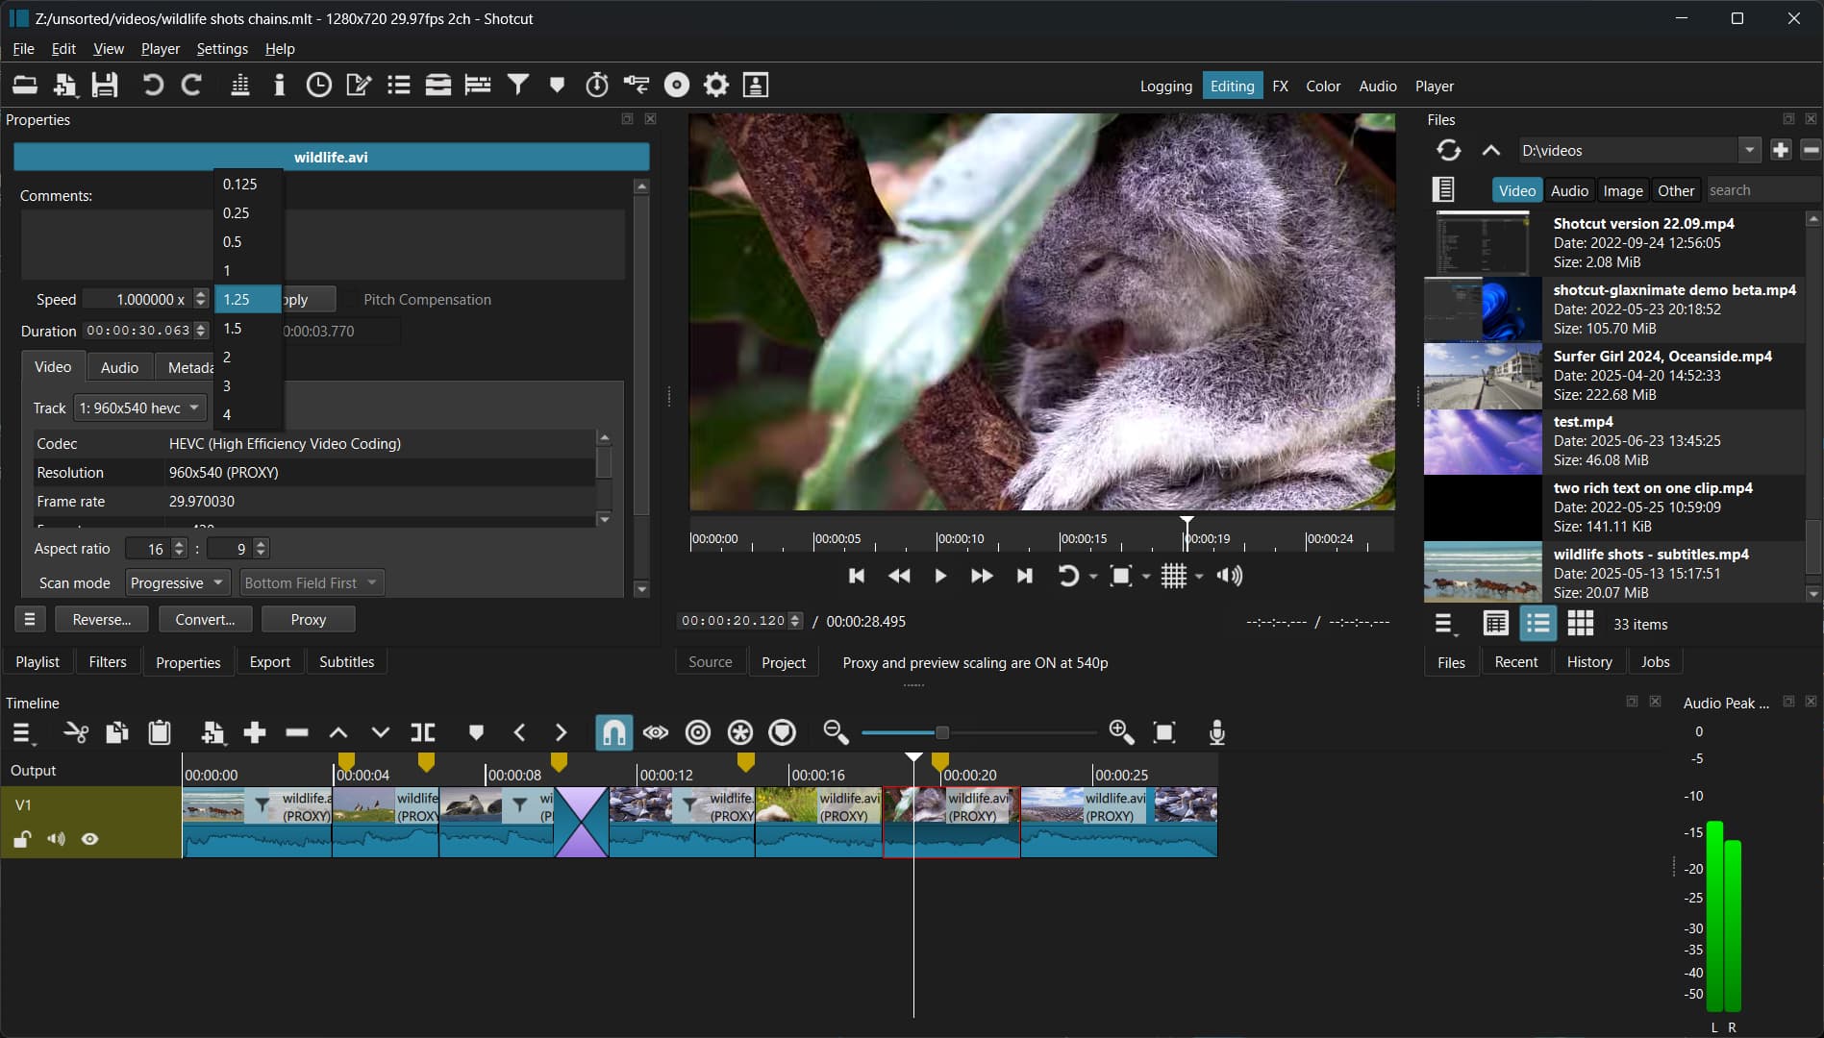Click the Zoom timeline to fit icon
This screenshot has height=1038, width=1824.
pos(1164,733)
